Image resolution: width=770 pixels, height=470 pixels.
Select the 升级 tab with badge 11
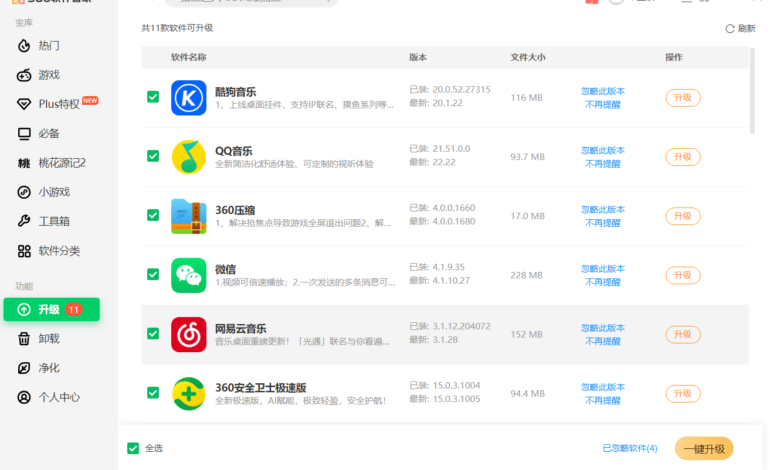pyautogui.click(x=52, y=309)
